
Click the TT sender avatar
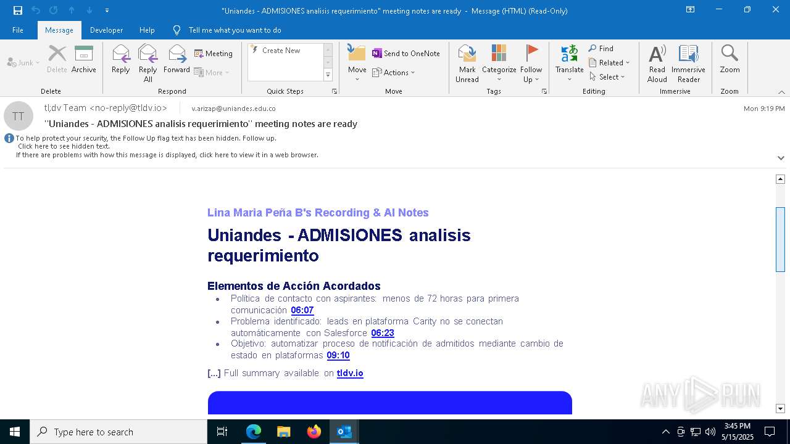(x=19, y=116)
